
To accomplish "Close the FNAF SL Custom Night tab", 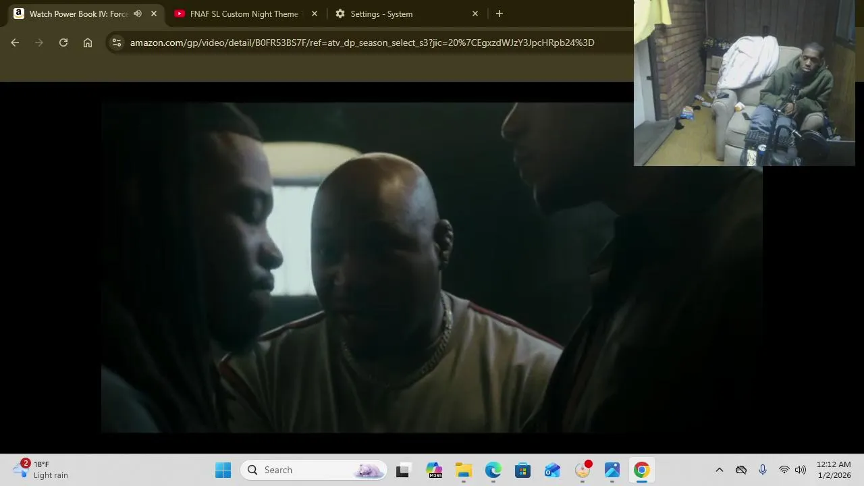I will click(315, 13).
